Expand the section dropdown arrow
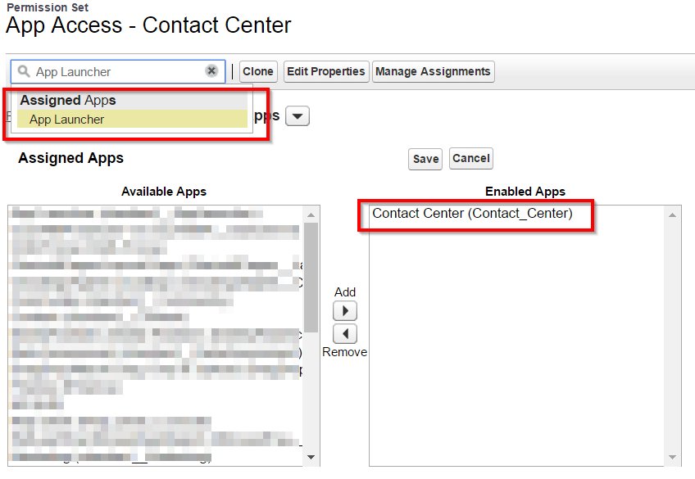 click(298, 116)
